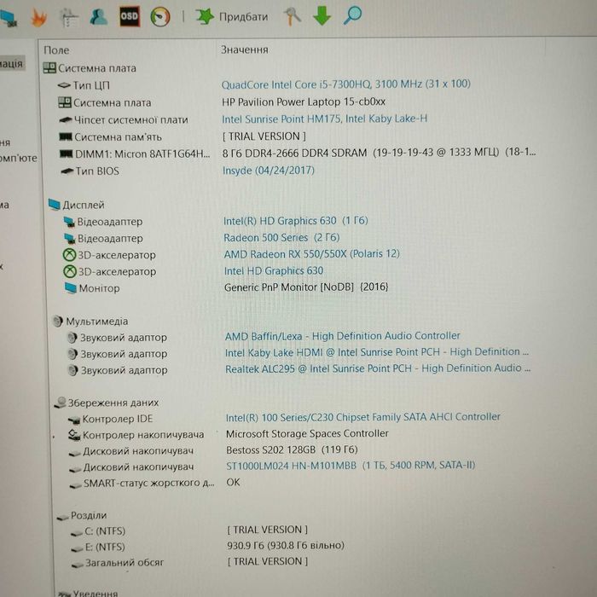Select the Системна пам'ять row label
Viewport: 597px width, 597px height.
(x=118, y=137)
